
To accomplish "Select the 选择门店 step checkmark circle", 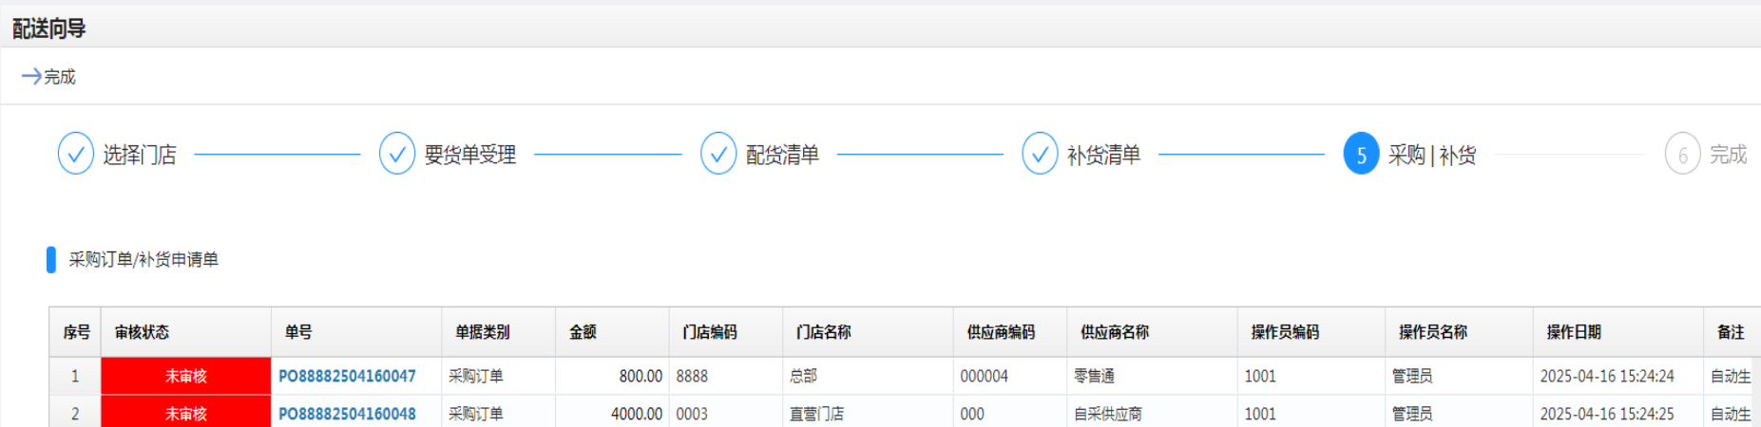I will coord(76,154).
